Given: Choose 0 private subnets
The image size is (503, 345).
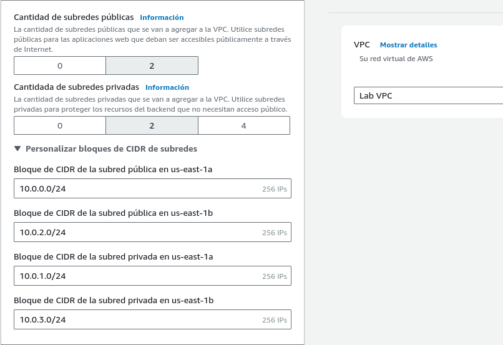Looking at the screenshot, I should (60, 125).
